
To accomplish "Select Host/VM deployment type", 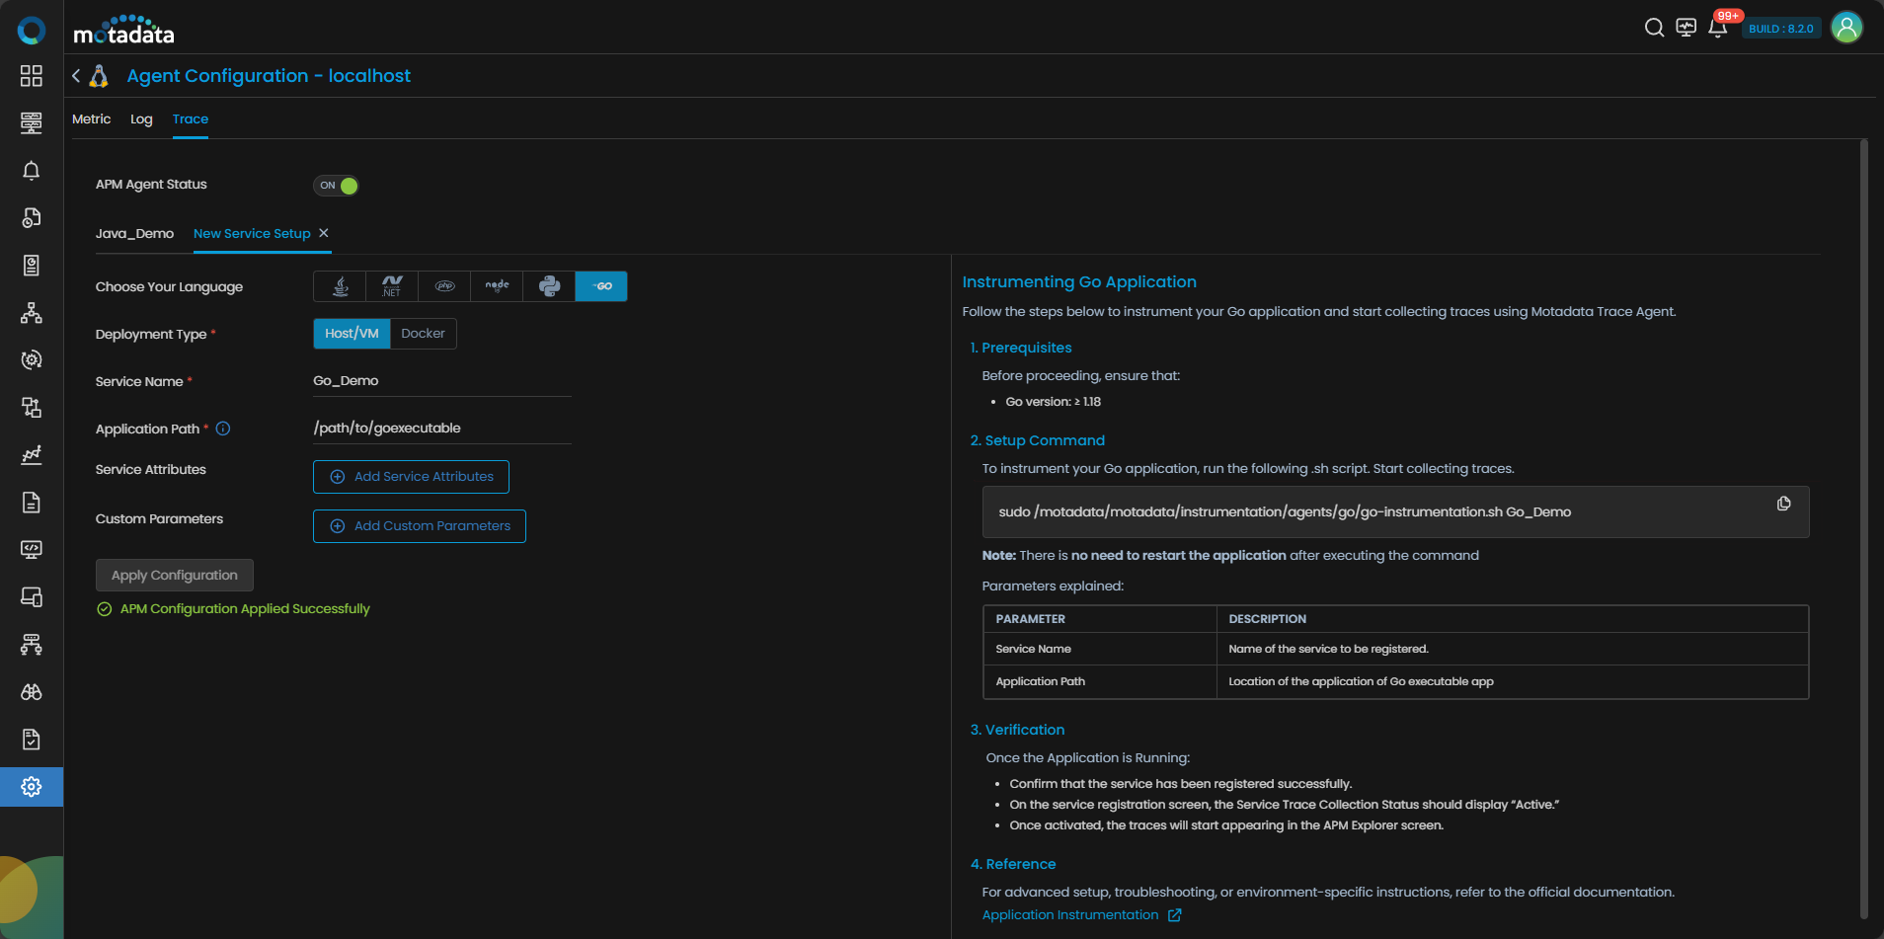I will coord(352,334).
